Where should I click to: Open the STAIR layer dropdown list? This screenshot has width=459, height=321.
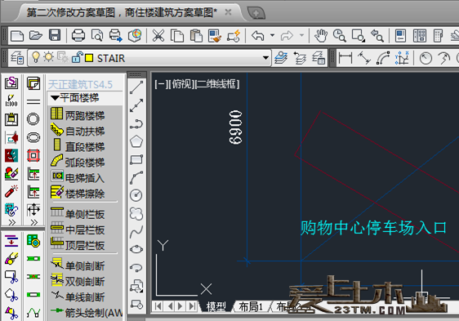265,58
